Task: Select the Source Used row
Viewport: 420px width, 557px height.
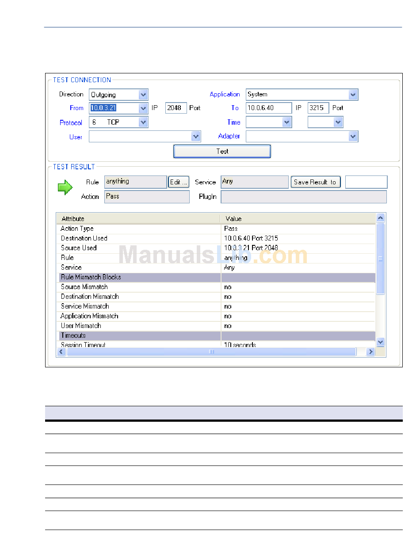Action: 216,248
